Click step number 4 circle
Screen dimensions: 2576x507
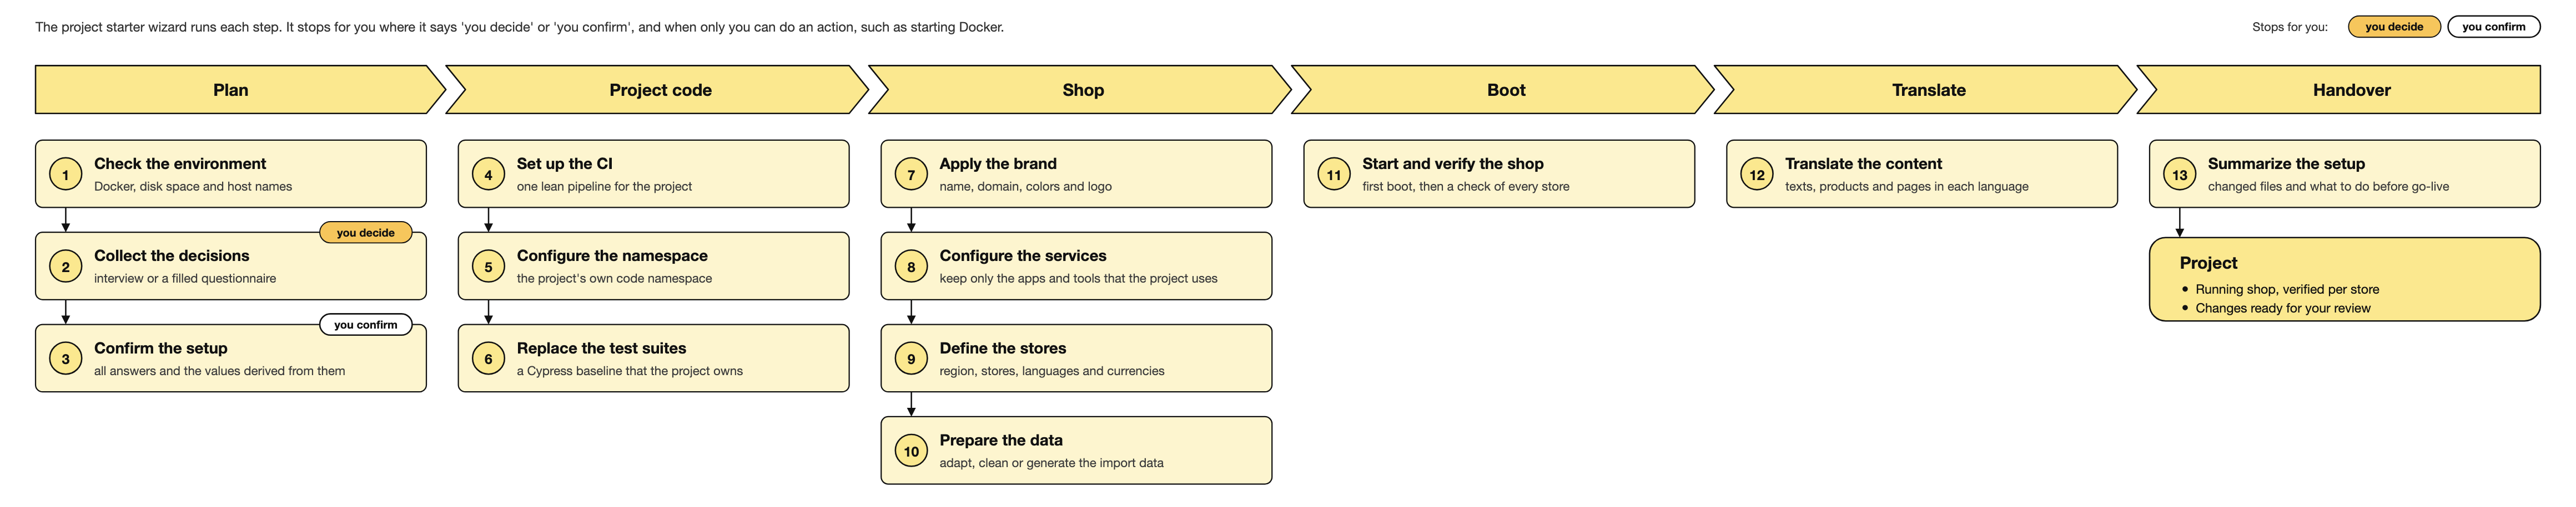[488, 175]
